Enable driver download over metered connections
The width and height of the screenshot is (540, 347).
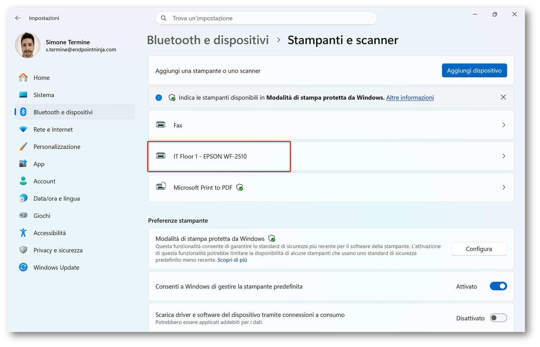point(498,318)
